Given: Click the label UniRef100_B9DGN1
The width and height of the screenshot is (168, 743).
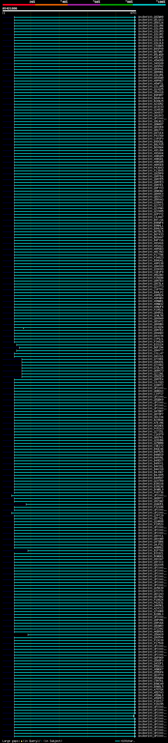Looking at the screenshot, I should click(151, 142).
